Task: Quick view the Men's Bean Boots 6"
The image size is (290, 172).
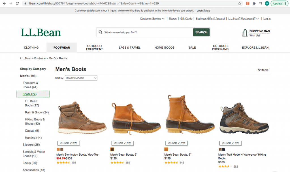Action: coord(122,143)
